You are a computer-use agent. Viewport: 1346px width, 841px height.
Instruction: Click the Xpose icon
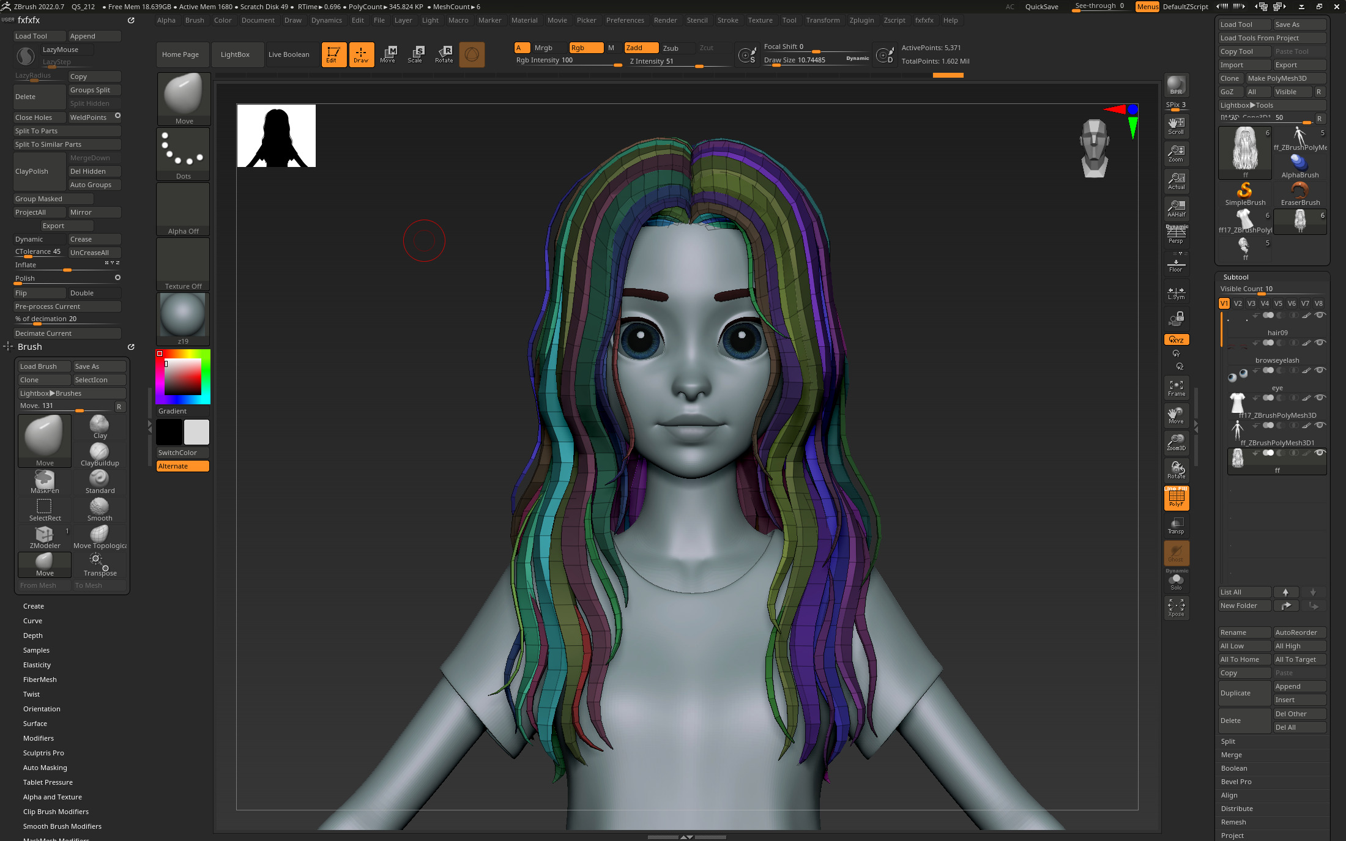[x=1176, y=607]
